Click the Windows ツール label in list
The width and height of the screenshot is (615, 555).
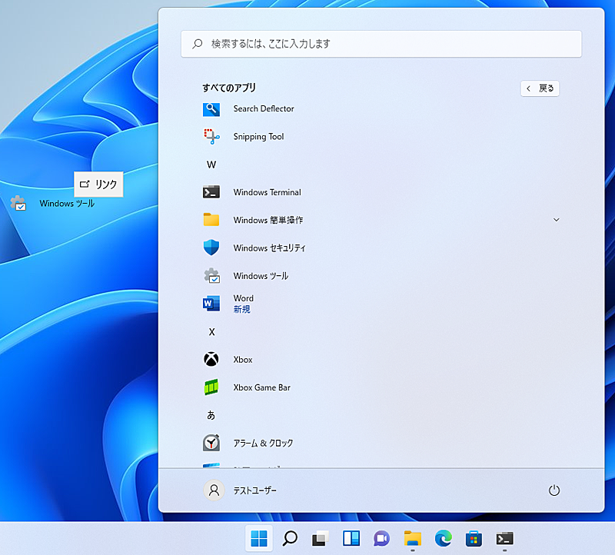point(261,276)
